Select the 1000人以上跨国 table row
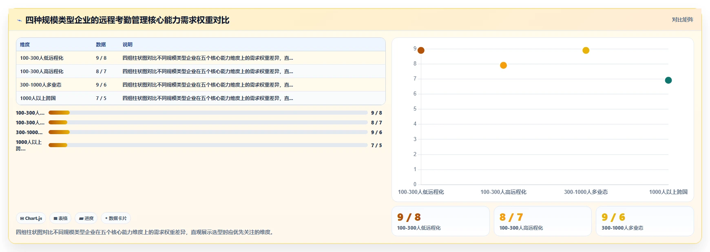The width and height of the screenshot is (710, 252). tap(201, 98)
